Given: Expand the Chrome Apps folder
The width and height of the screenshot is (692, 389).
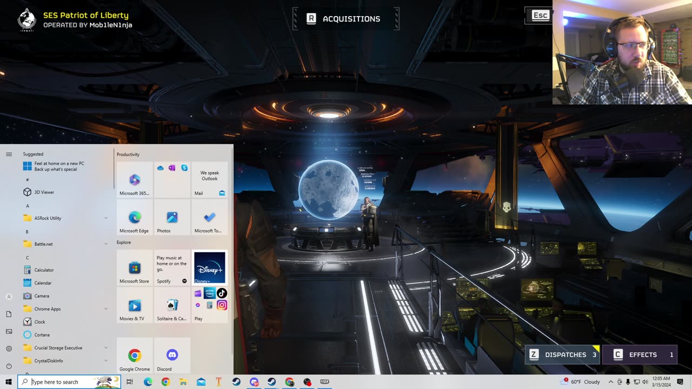Looking at the screenshot, I should (x=65, y=309).
